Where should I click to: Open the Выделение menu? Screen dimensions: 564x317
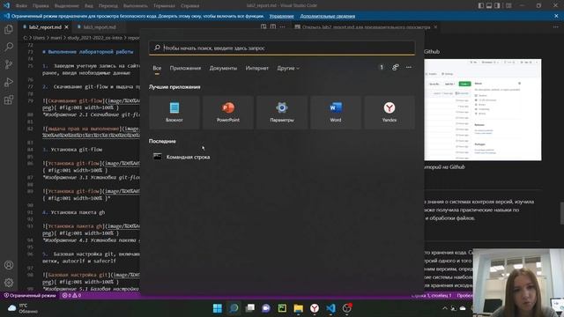(67, 6)
